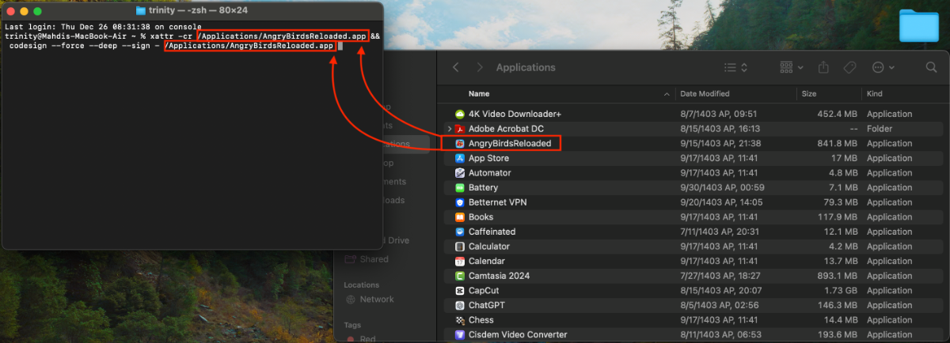
Task: Open the list view options dropdown
Action: pos(736,68)
